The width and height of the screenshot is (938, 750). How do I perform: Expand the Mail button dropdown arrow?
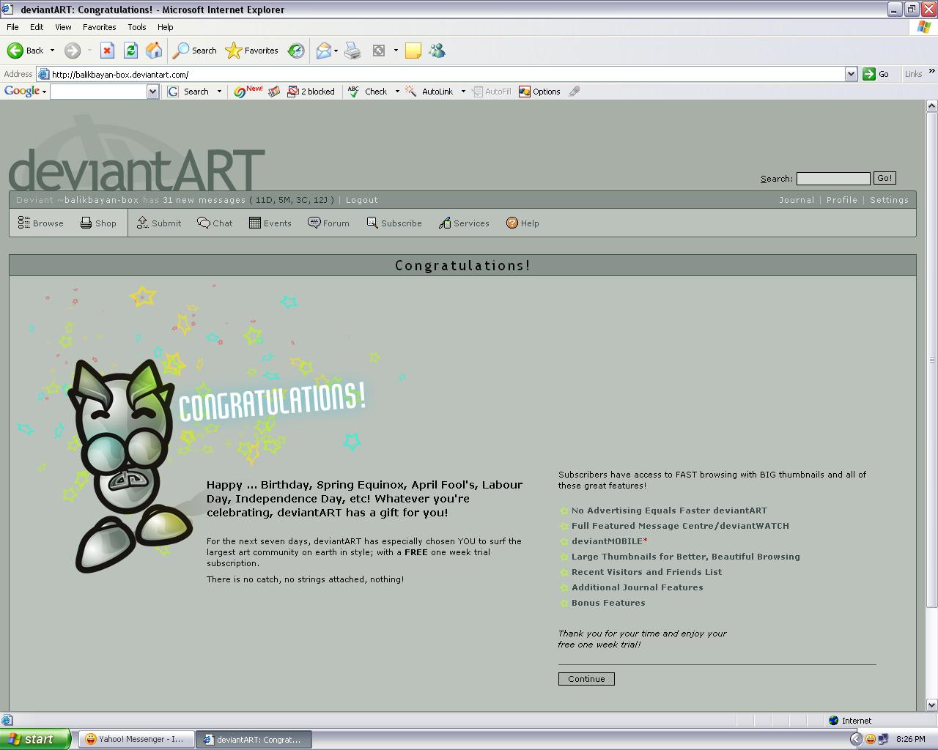tap(336, 51)
